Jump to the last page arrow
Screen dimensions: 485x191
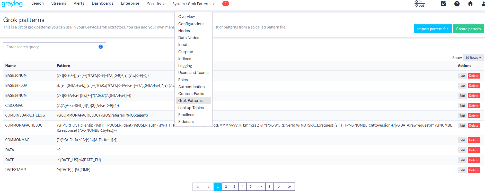pyautogui.click(x=289, y=187)
